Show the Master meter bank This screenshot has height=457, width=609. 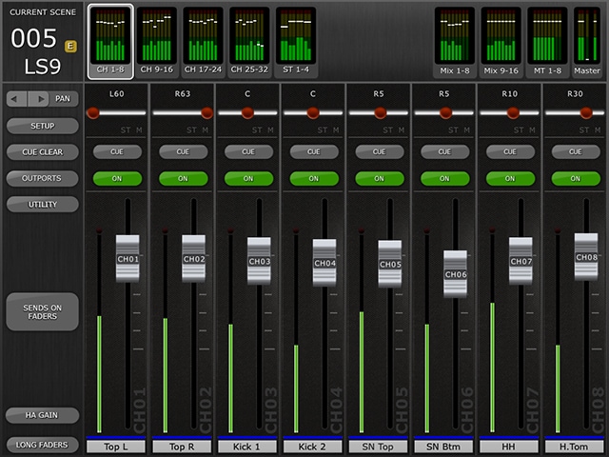pos(587,42)
